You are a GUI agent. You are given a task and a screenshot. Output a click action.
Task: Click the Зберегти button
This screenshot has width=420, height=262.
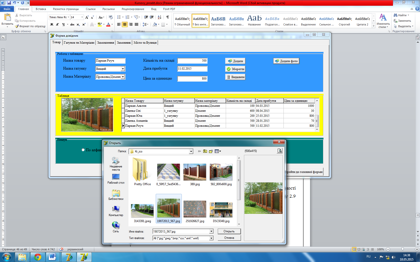[x=235, y=69]
